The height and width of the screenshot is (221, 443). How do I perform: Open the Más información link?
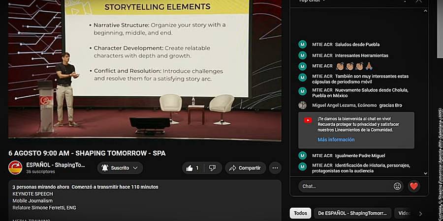[336, 139]
